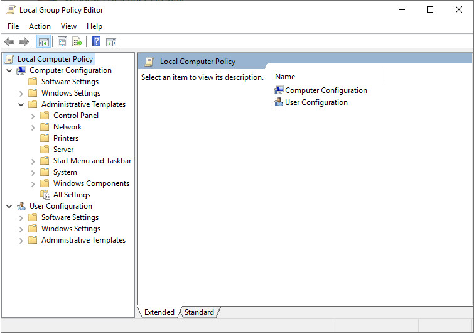Switch to the Standard tab
The height and width of the screenshot is (333, 474).
point(199,312)
